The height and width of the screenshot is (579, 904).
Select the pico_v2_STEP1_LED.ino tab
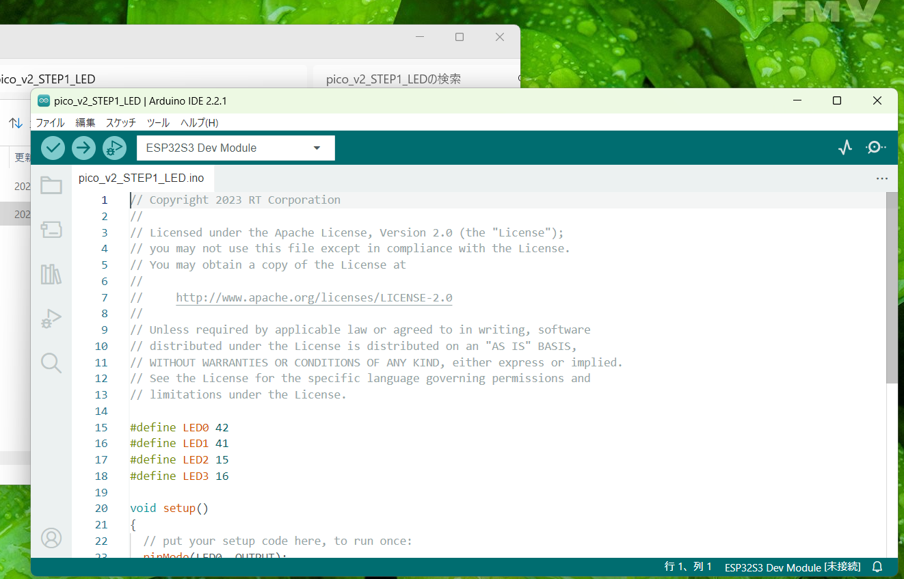pyautogui.click(x=142, y=178)
